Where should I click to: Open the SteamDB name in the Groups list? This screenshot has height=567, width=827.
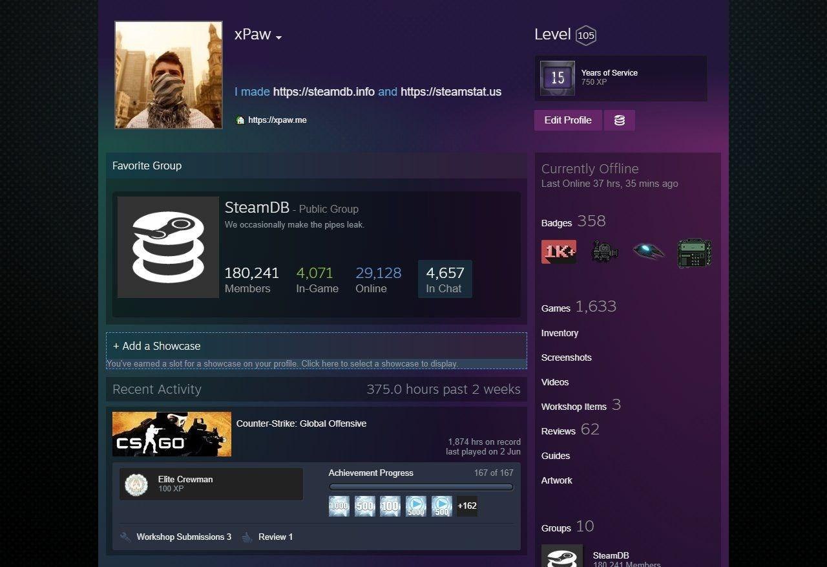click(611, 555)
